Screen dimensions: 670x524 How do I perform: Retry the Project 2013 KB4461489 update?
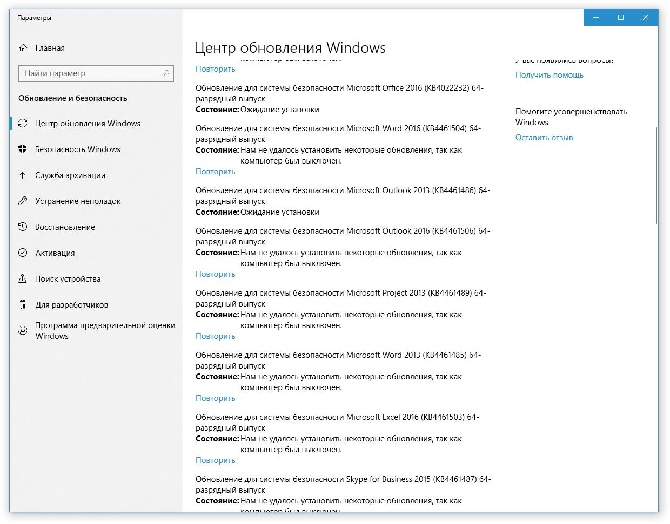[x=216, y=336]
